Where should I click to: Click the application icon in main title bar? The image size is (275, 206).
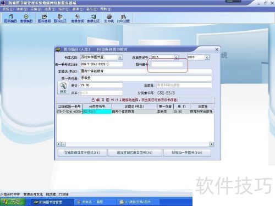3,3
